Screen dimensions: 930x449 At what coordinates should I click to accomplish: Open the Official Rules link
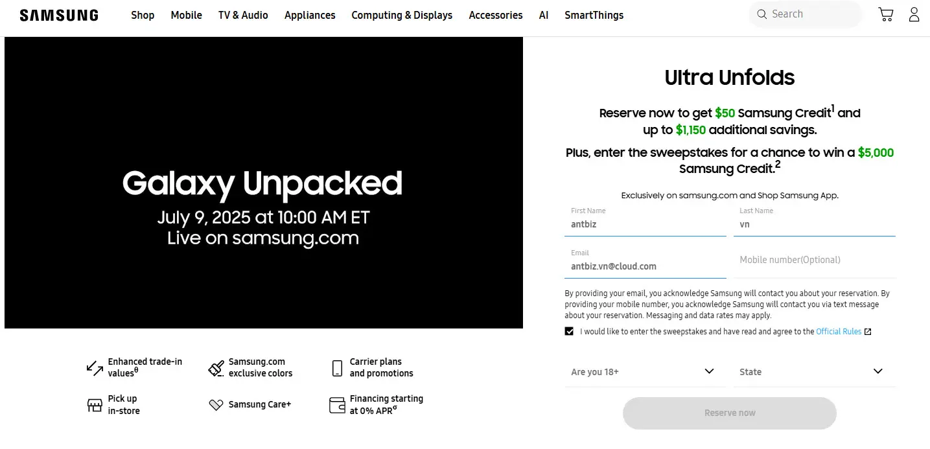pyautogui.click(x=839, y=331)
